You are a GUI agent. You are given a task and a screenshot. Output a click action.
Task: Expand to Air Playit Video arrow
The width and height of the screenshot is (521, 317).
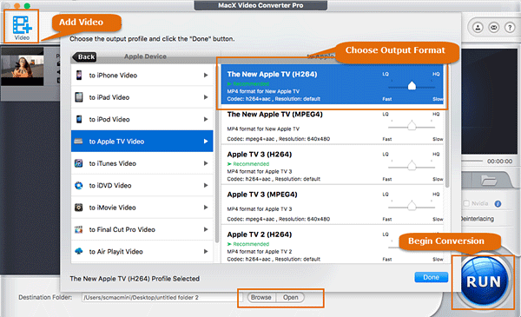click(x=206, y=251)
